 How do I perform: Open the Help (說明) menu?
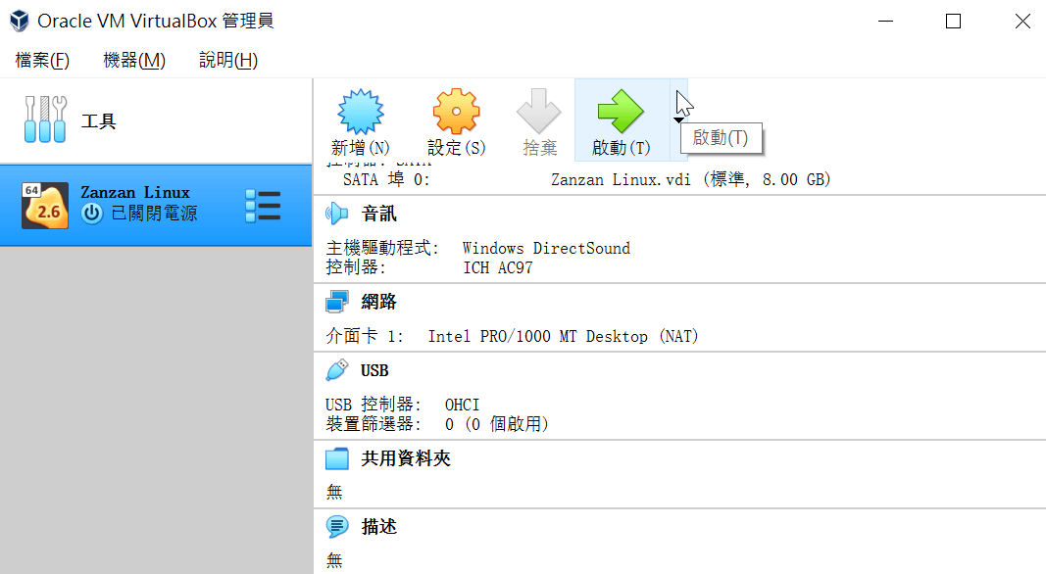click(x=228, y=60)
